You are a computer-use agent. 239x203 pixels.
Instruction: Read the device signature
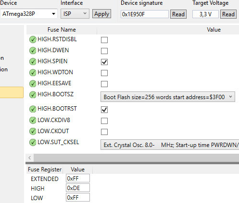178,14
